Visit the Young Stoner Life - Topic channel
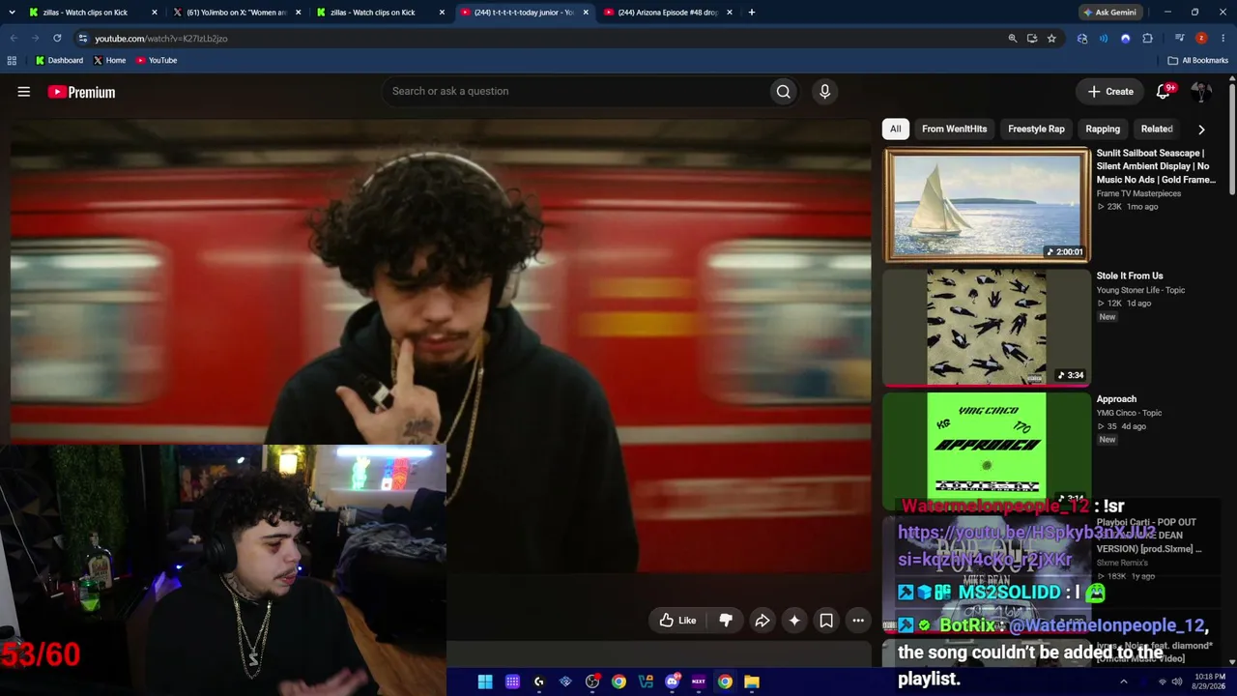Viewport: 1237px width, 696px height. click(x=1140, y=290)
